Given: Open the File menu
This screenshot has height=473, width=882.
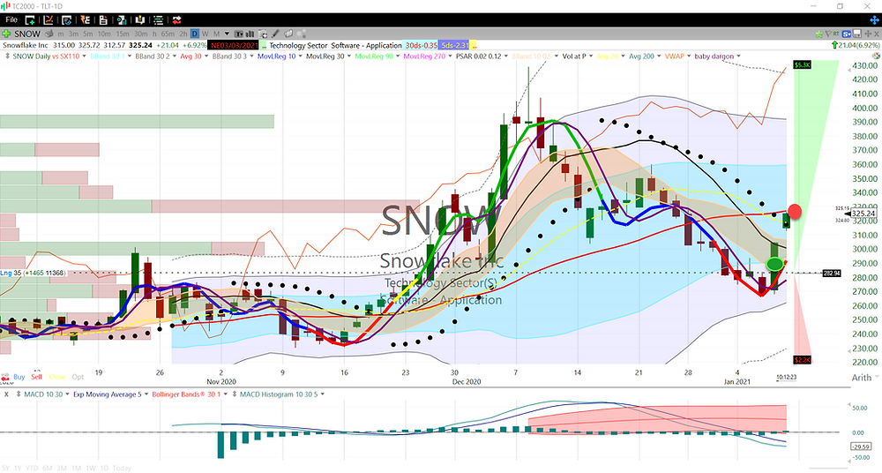Looking at the screenshot, I should click(11, 19).
